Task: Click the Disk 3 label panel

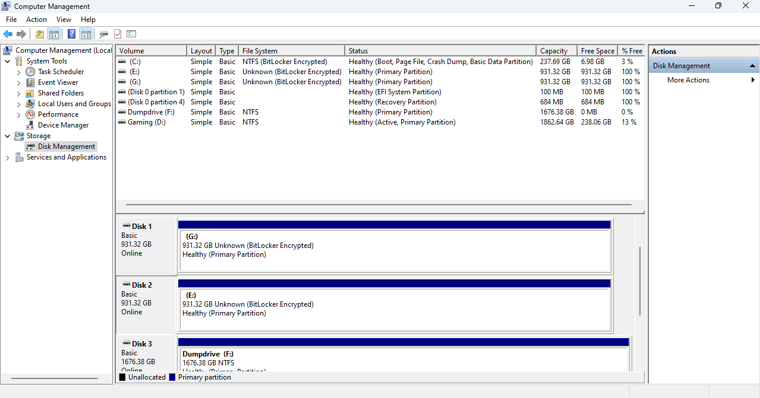Action: click(146, 354)
